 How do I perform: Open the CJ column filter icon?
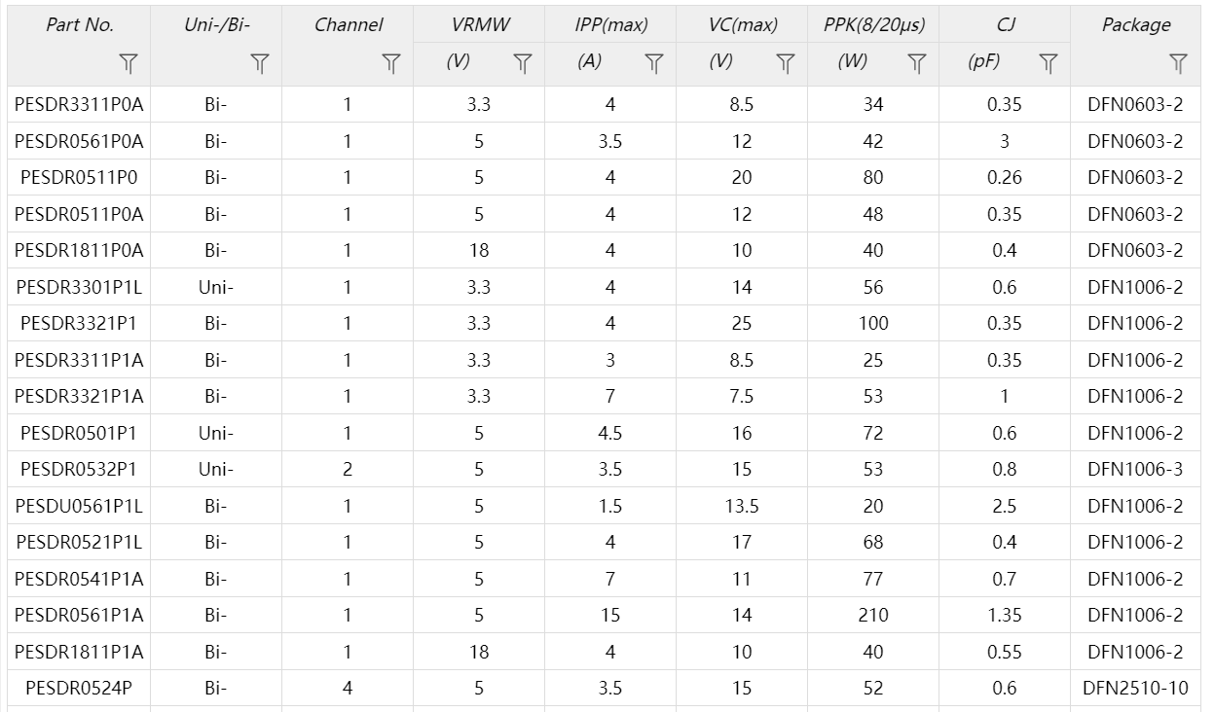pyautogui.click(x=1048, y=64)
